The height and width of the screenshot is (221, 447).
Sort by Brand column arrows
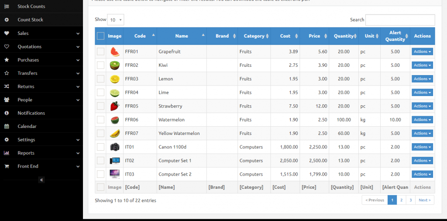coord(234,36)
